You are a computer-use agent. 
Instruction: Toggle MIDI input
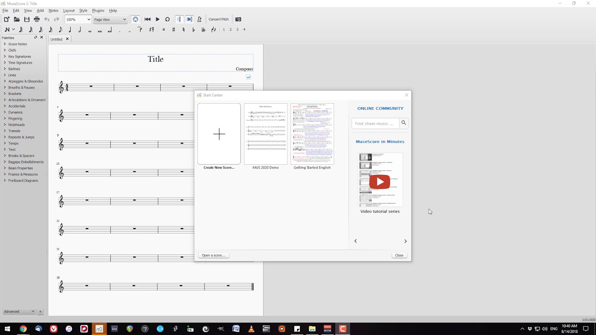(x=135, y=20)
